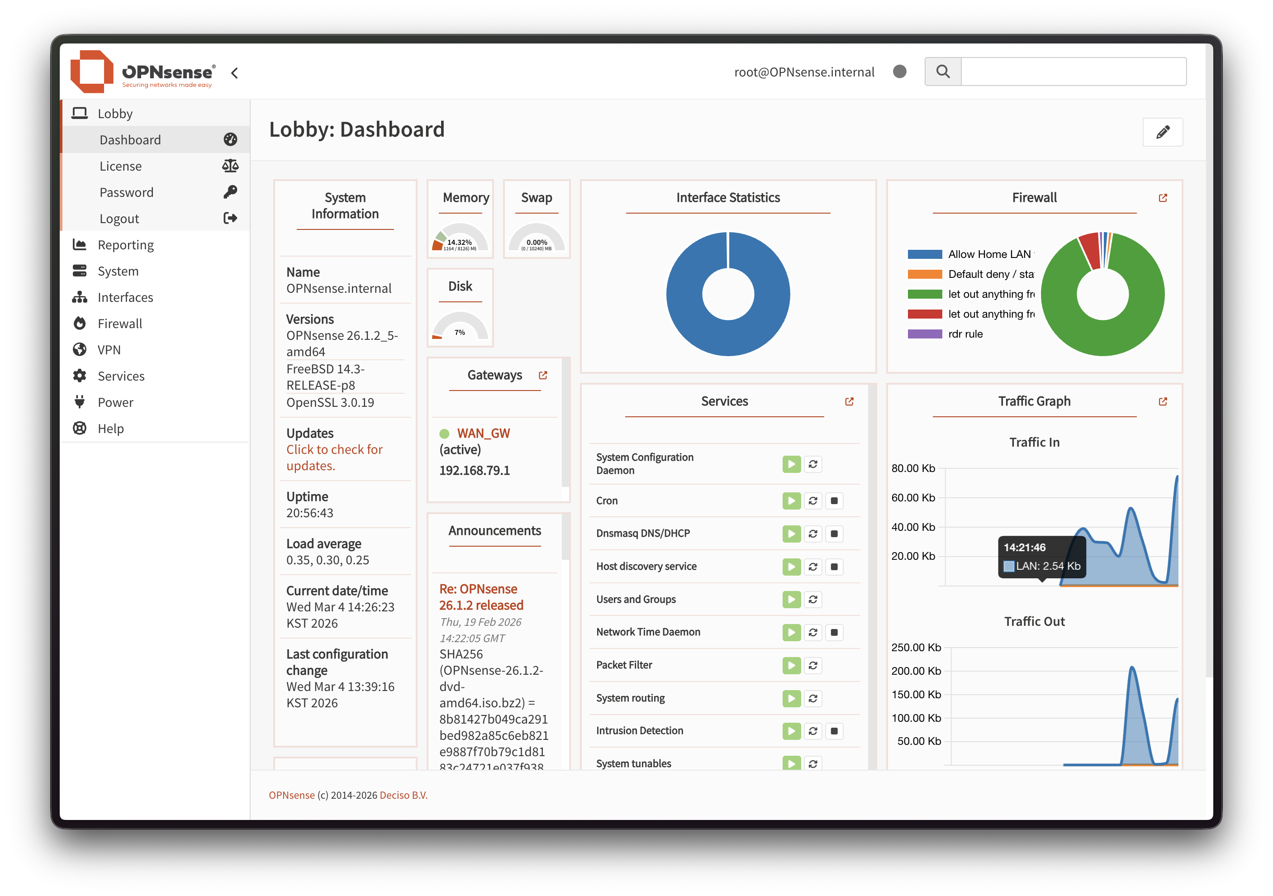
Task: Expand the Firewall sidebar menu
Action: click(x=120, y=324)
